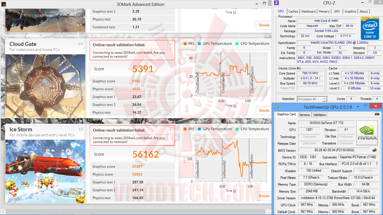Click the Graphics test 1 value "257.55"
This screenshot has width=383, height=215.
(138, 182)
